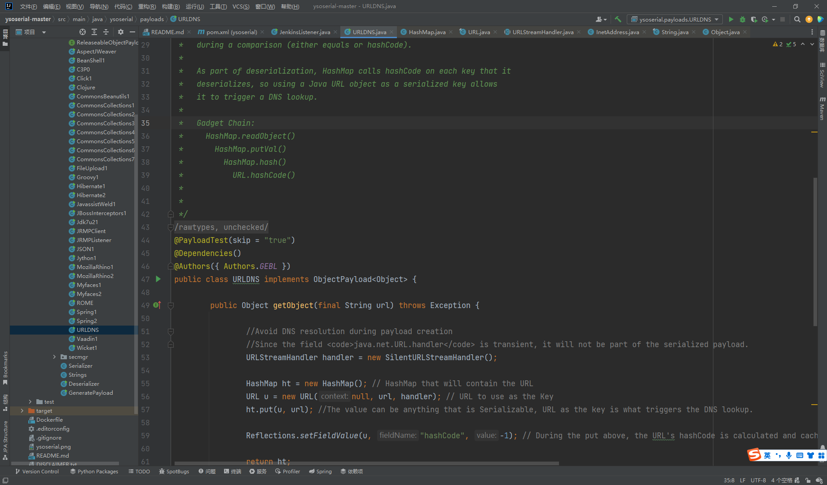Image resolution: width=827 pixels, height=485 pixels.
Task: Open the VCS menu
Action: click(241, 6)
